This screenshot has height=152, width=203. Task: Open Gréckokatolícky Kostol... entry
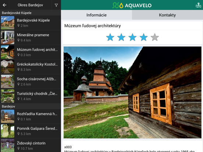point(31,67)
